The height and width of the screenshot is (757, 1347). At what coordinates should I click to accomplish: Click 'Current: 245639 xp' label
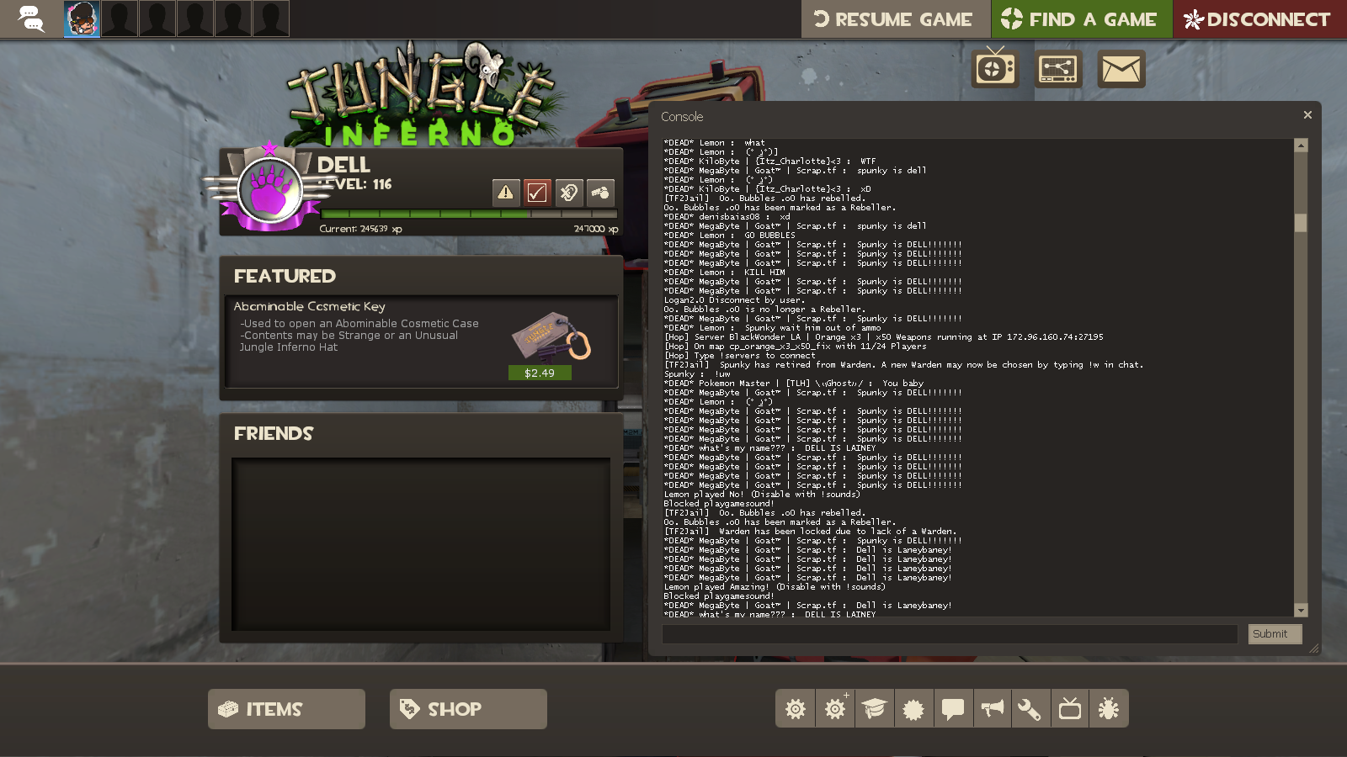point(360,229)
